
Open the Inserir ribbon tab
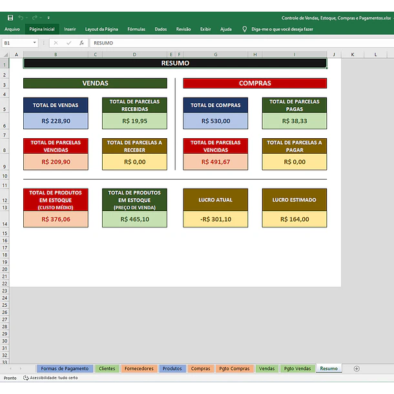[x=70, y=29]
